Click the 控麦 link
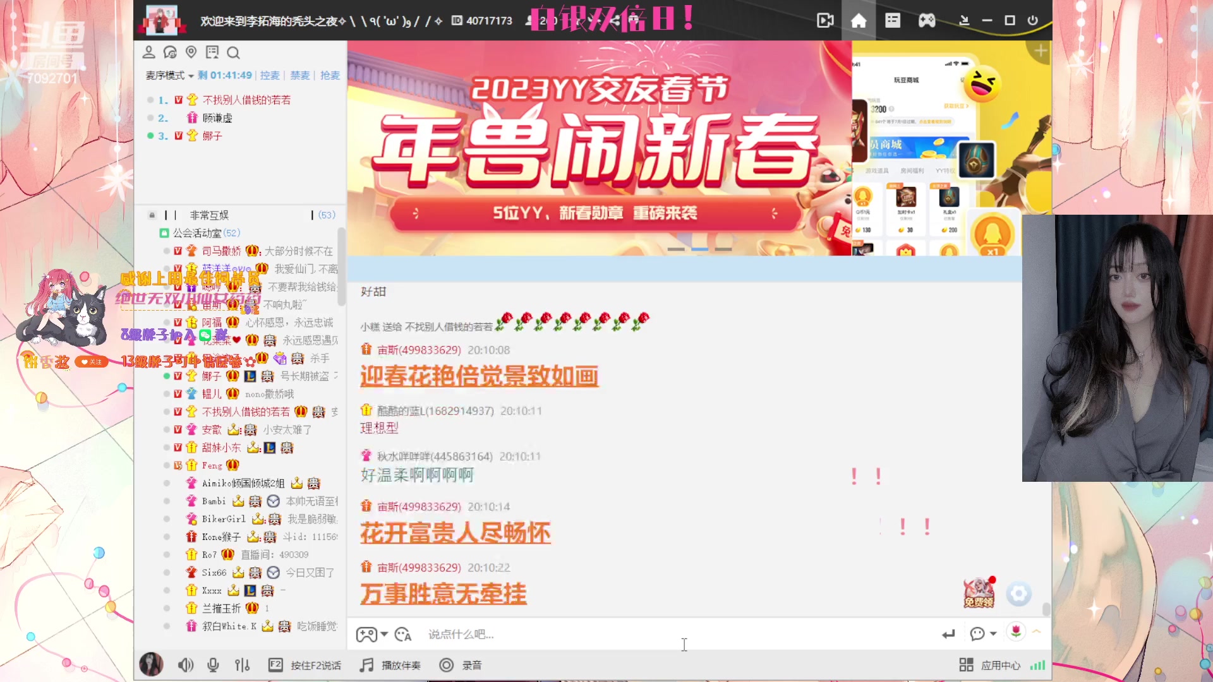Image resolution: width=1213 pixels, height=682 pixels. coord(270,75)
